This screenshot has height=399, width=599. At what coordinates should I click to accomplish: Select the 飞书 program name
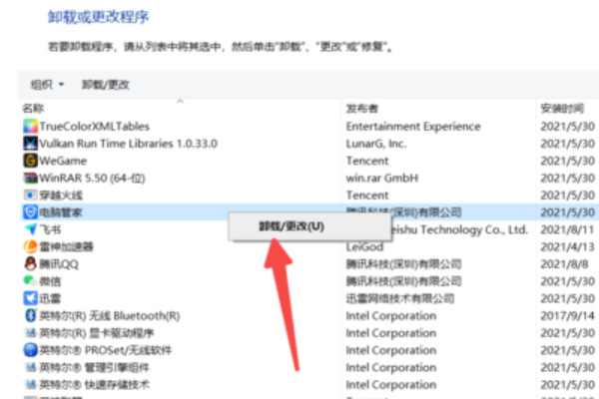point(50,229)
